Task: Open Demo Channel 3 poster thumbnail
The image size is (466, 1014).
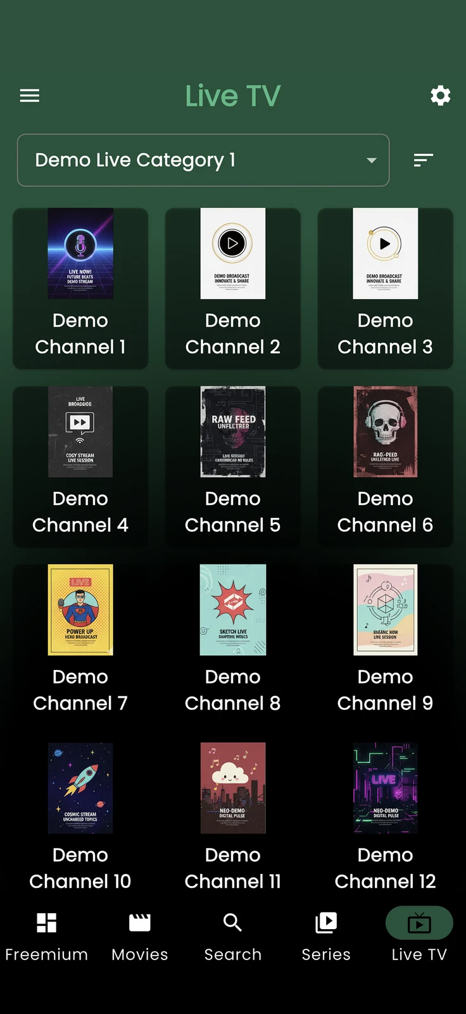Action: [386, 253]
